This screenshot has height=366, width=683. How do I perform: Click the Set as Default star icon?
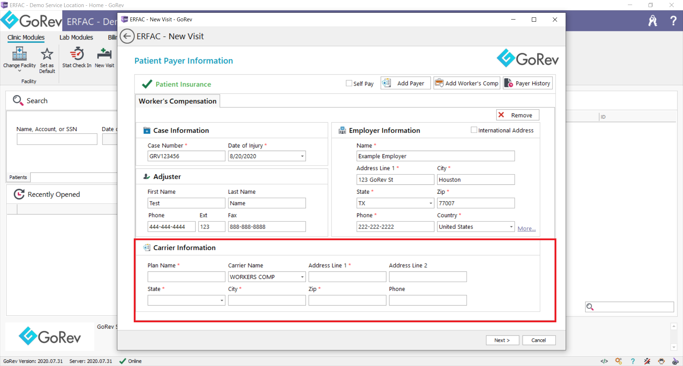pyautogui.click(x=47, y=54)
